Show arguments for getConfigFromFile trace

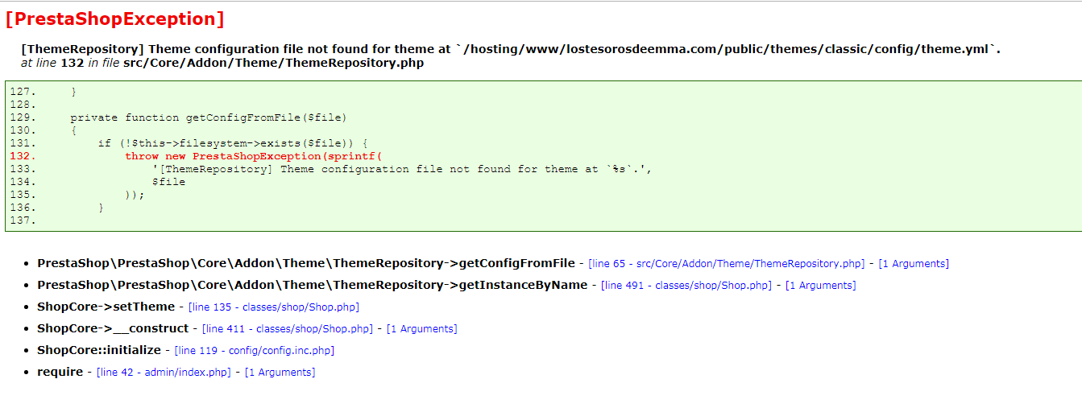(914, 263)
